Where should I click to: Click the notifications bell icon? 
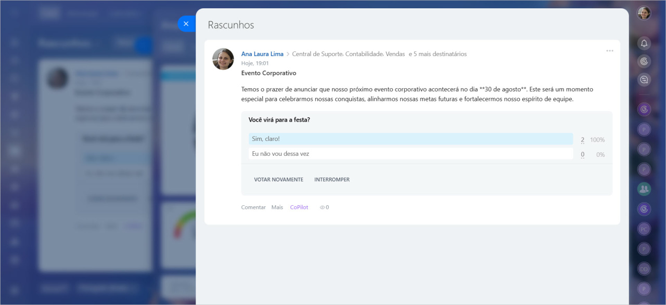tap(644, 43)
